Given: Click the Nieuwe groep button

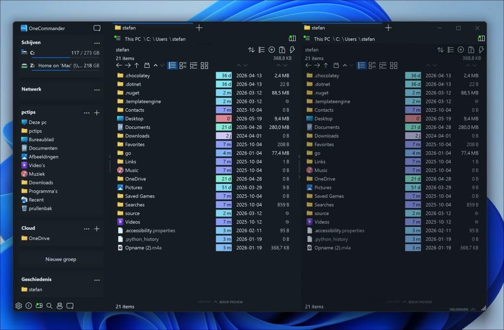Looking at the screenshot, I should pyautogui.click(x=61, y=259).
